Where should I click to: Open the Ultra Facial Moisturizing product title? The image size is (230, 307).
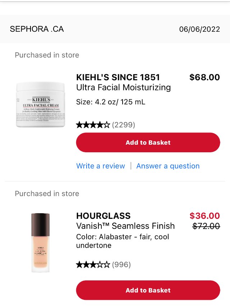(123, 87)
